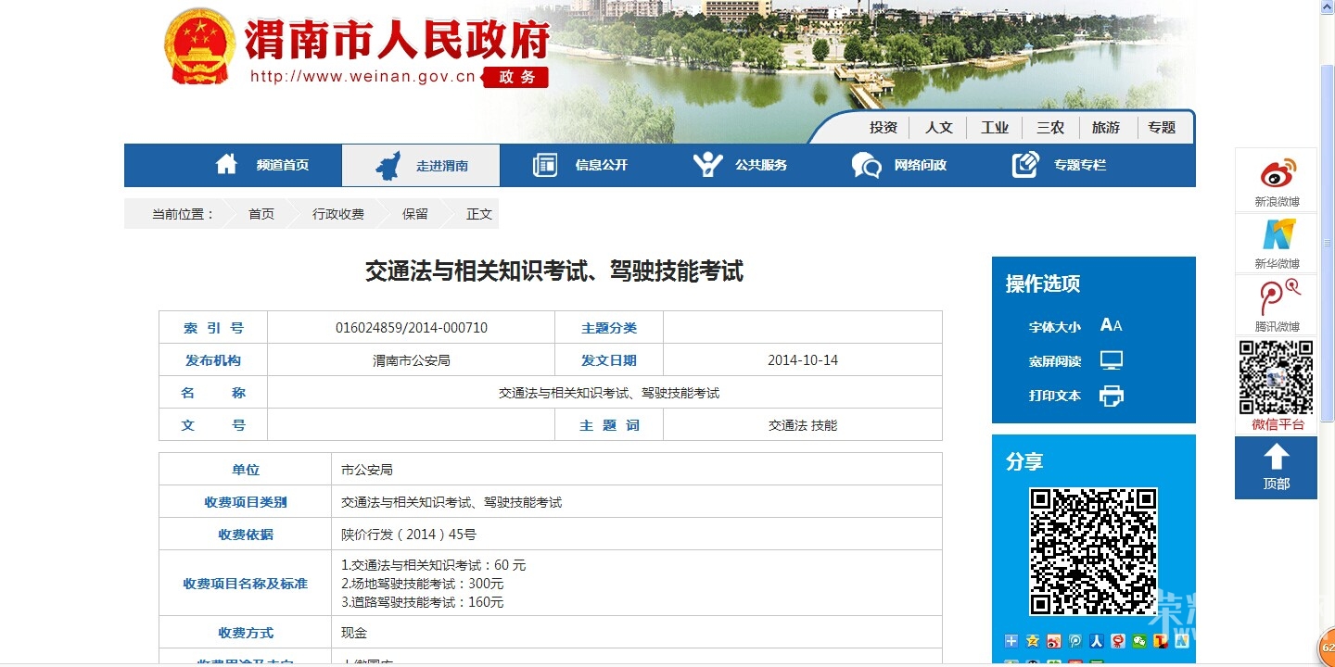This screenshot has width=1335, height=667.
Task: Click the Sina Weibo share panel icon
Action: (1054, 641)
